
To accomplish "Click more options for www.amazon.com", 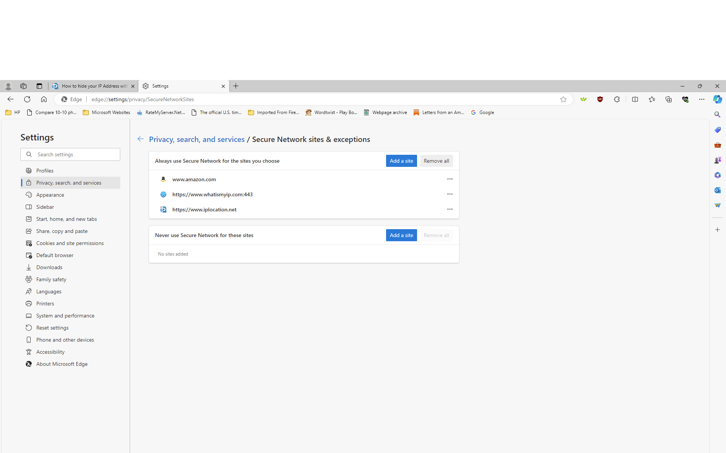I will [450, 179].
